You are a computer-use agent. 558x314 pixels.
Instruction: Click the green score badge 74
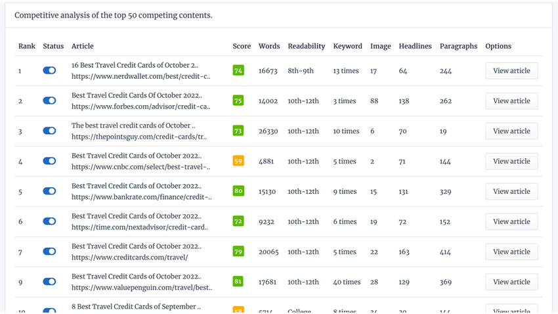238,71
